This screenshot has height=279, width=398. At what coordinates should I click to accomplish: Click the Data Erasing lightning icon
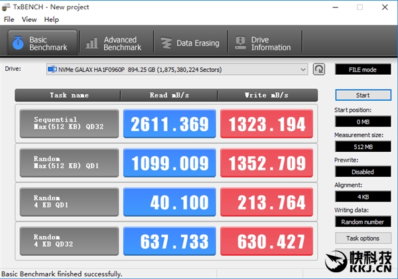tap(165, 44)
